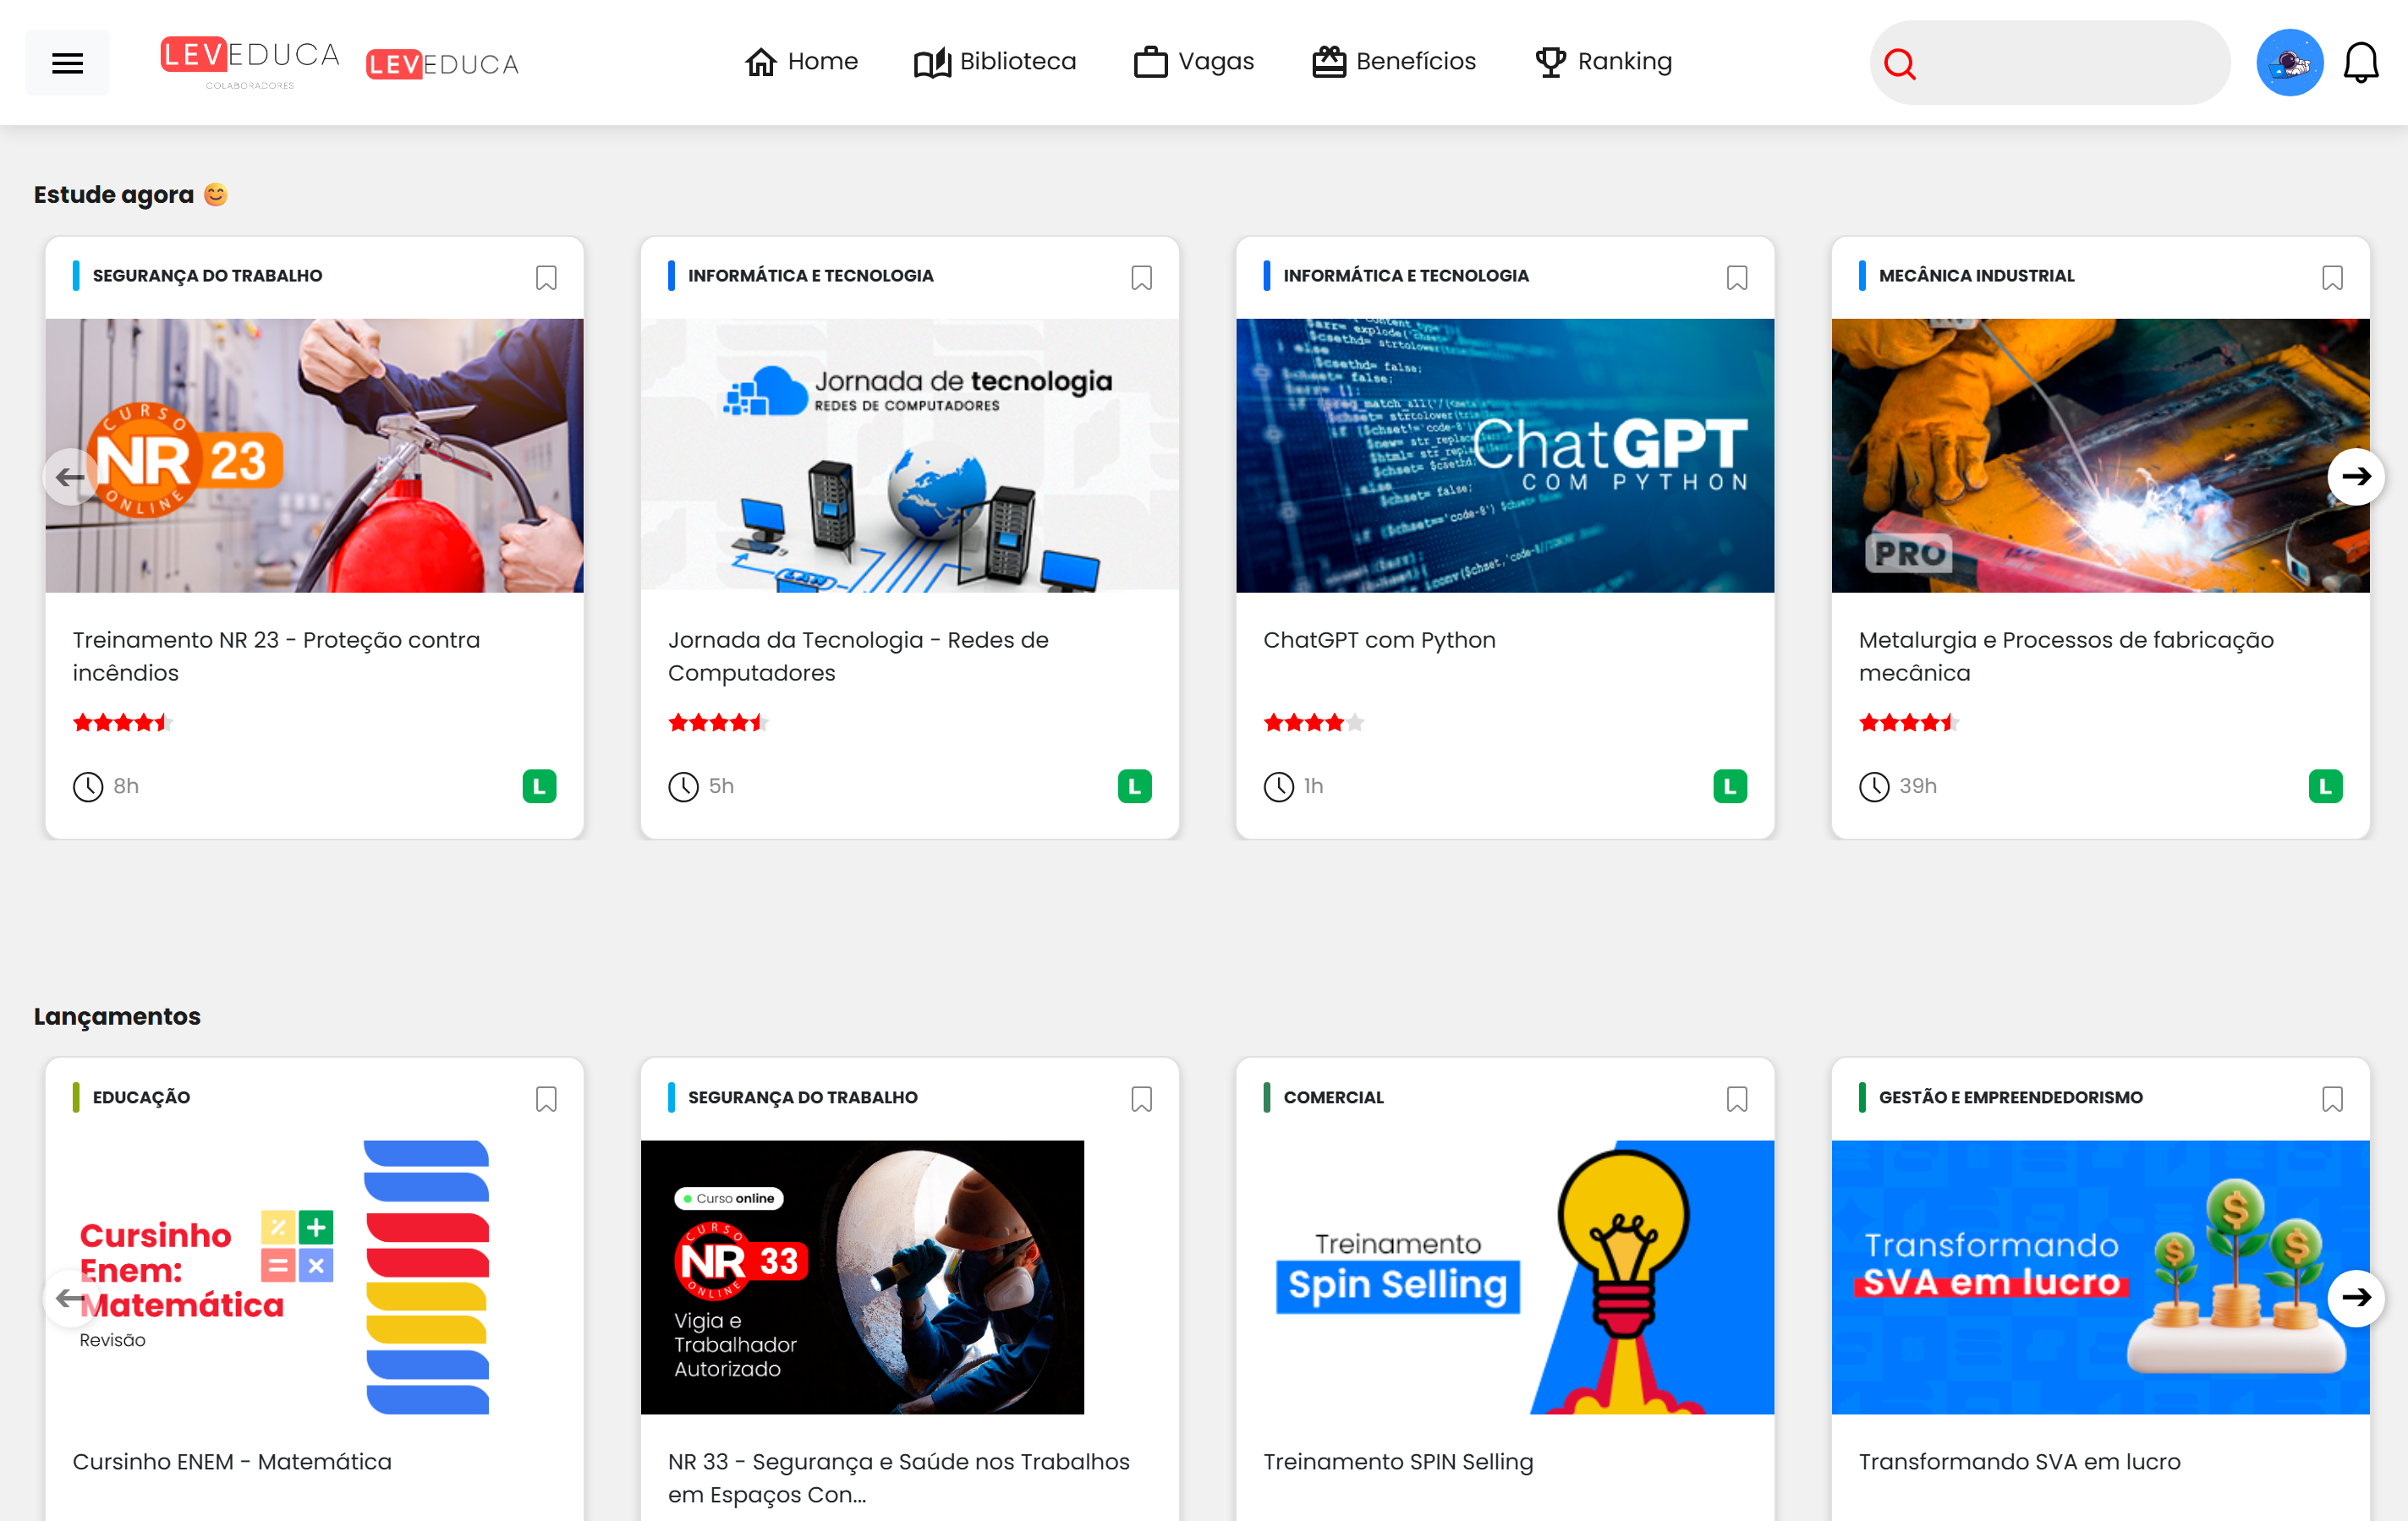This screenshot has width=2408, height=1521.
Task: Open the notifications bell
Action: pos(2361,63)
